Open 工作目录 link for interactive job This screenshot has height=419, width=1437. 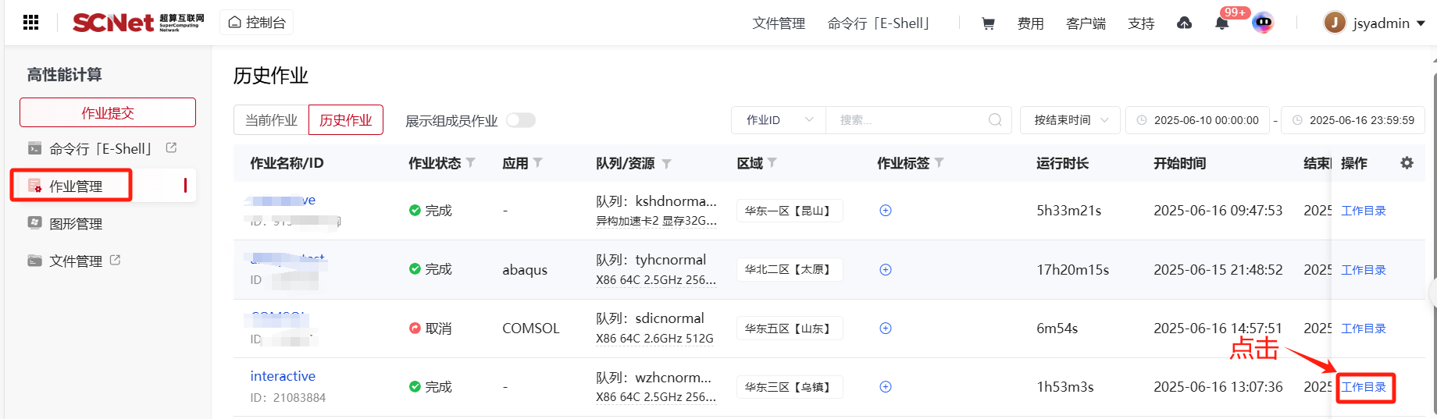point(1364,387)
